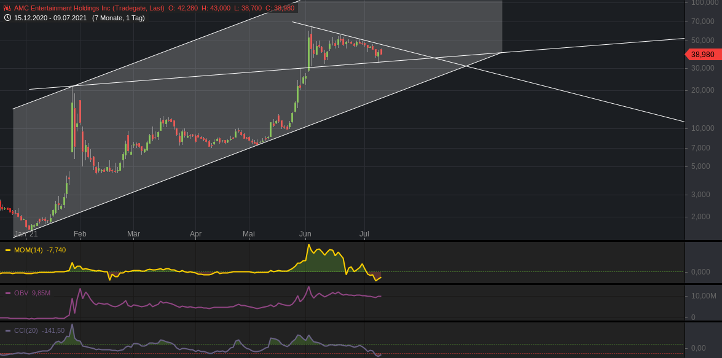Select the tallest June candlestick on the chart
Image resolution: width=722 pixels, height=358 pixels.
click(308, 52)
